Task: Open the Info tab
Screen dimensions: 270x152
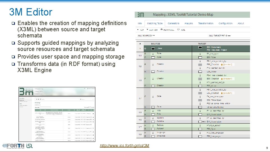Action: [140, 23]
